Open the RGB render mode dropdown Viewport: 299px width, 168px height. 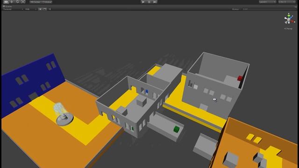pyautogui.click(x=31, y=9)
